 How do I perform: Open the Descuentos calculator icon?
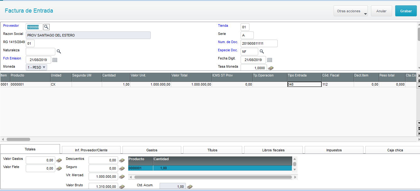[x=122, y=160]
